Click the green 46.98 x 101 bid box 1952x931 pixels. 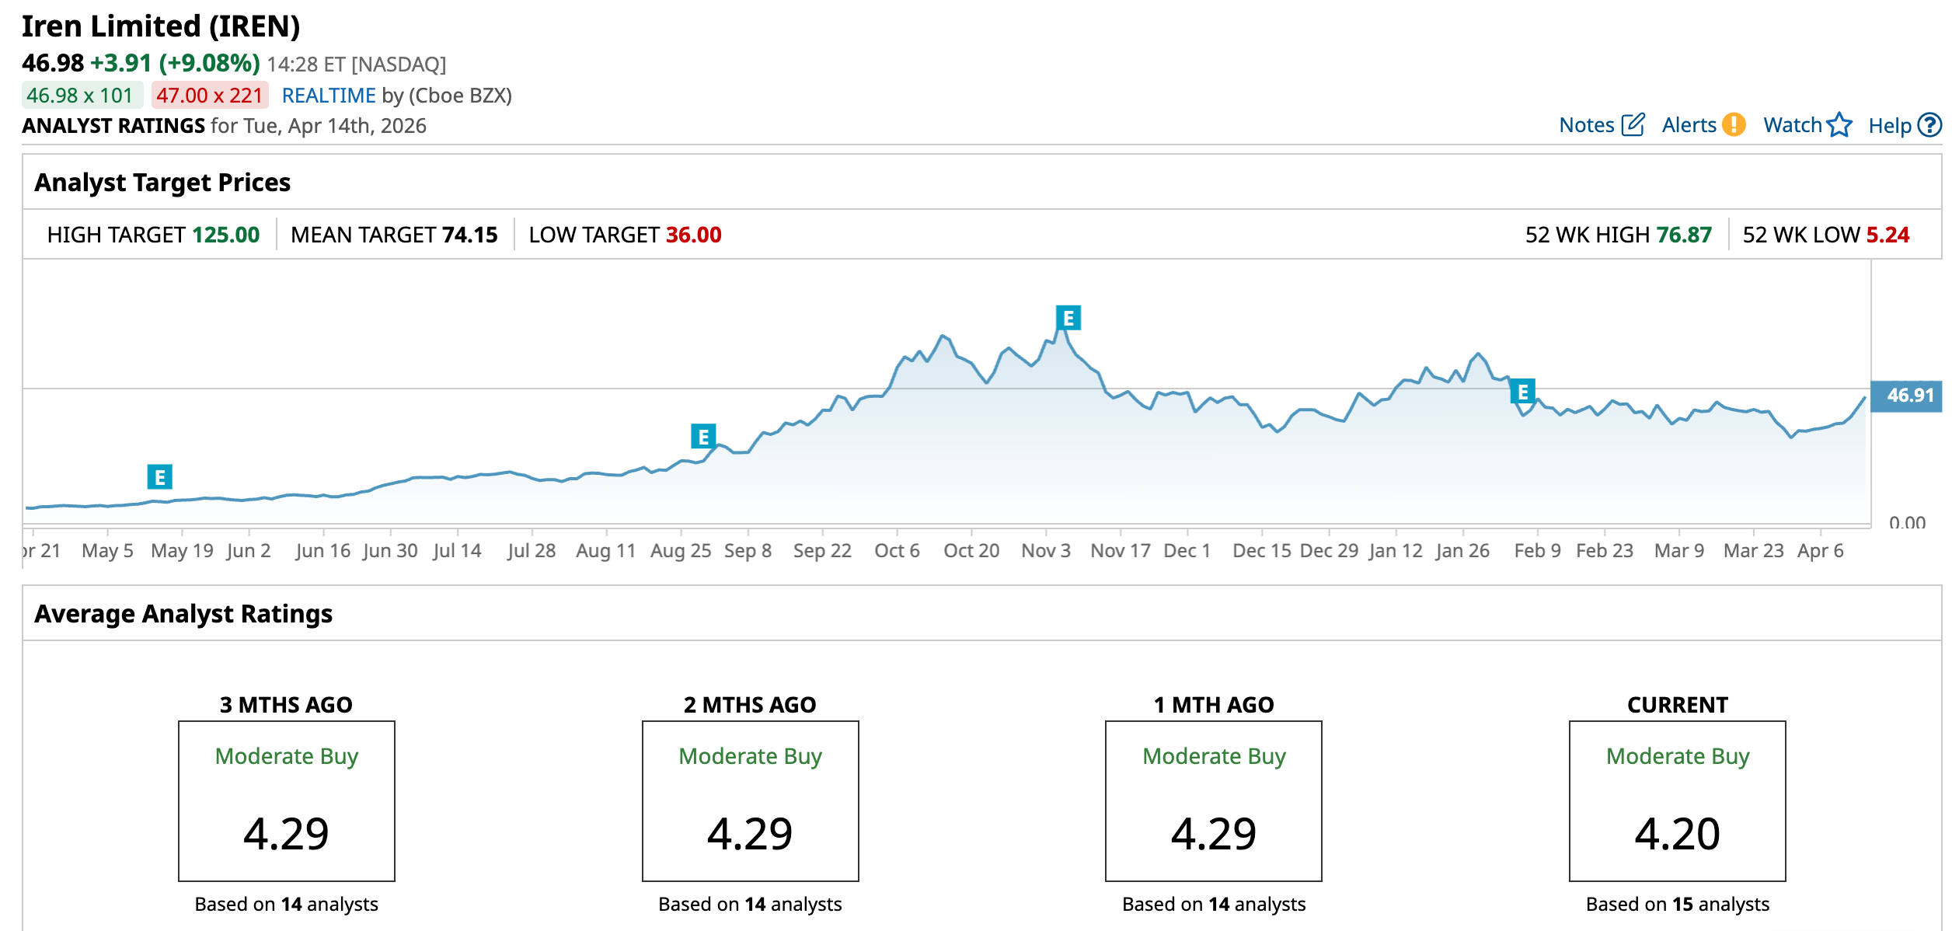click(x=81, y=96)
